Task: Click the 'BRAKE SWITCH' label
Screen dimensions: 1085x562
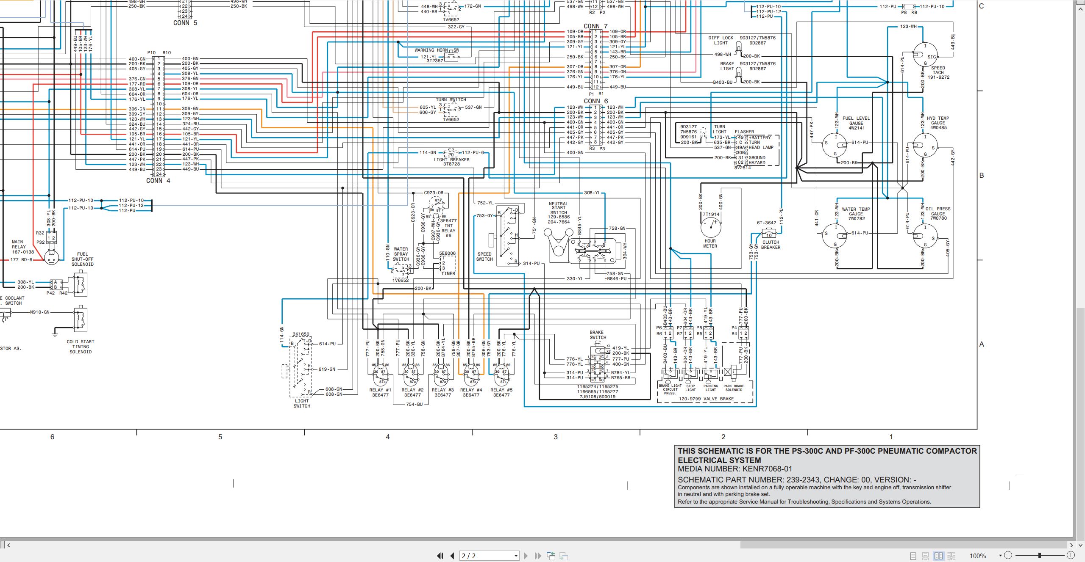Action: (598, 335)
